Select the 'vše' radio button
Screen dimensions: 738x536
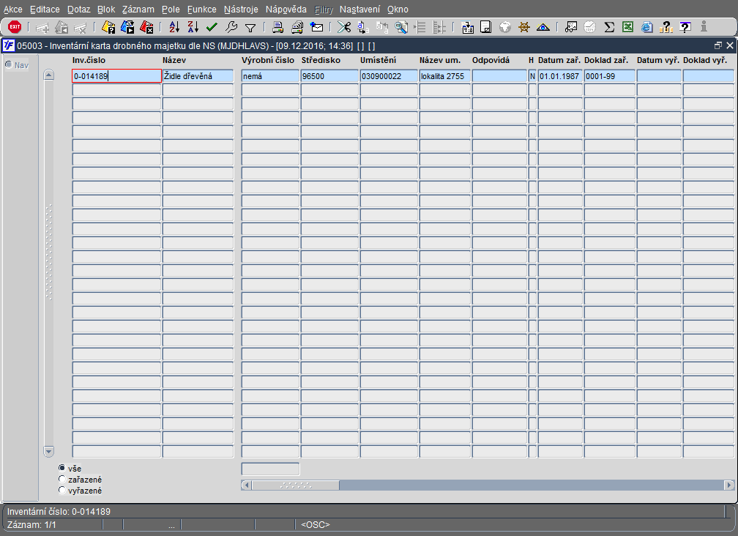point(61,468)
